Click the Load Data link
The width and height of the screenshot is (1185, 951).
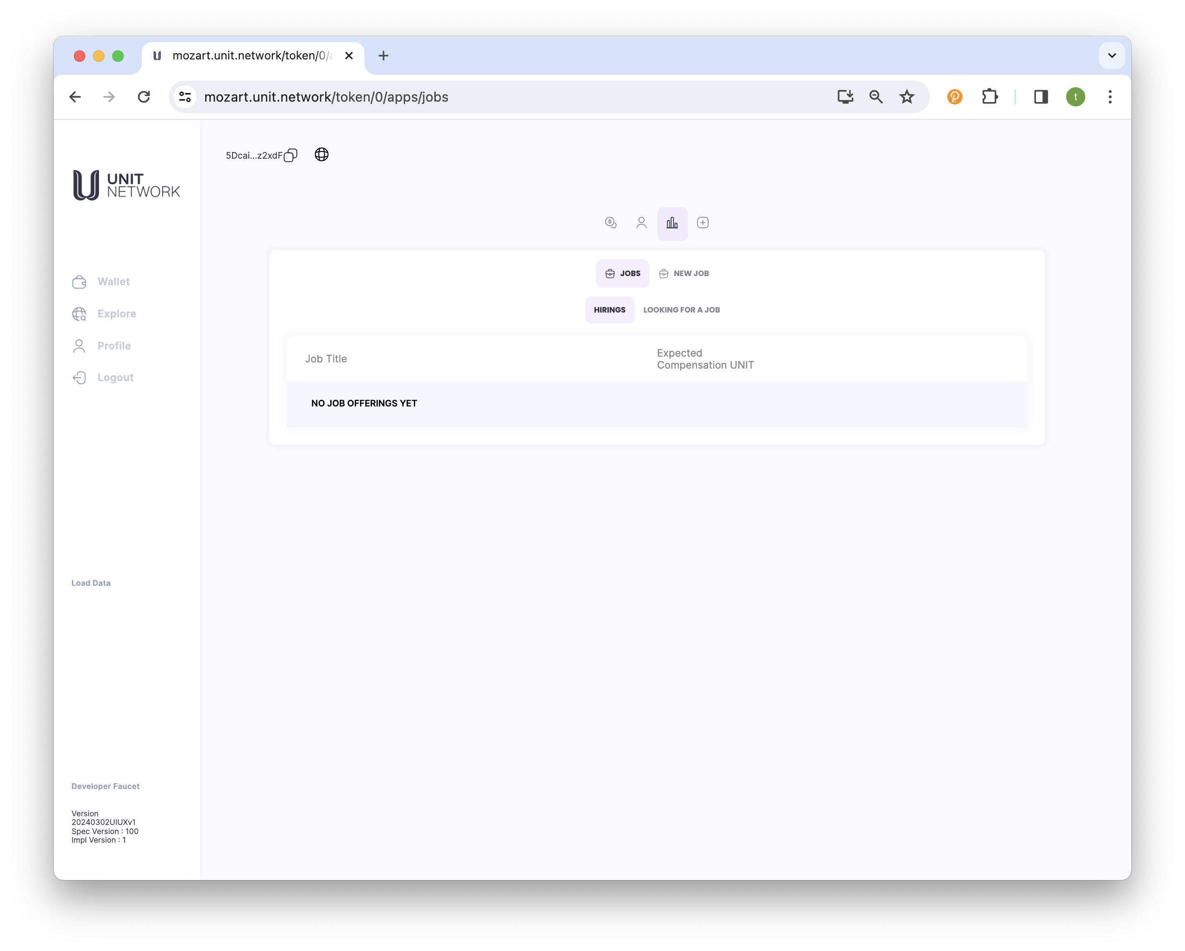tap(91, 583)
